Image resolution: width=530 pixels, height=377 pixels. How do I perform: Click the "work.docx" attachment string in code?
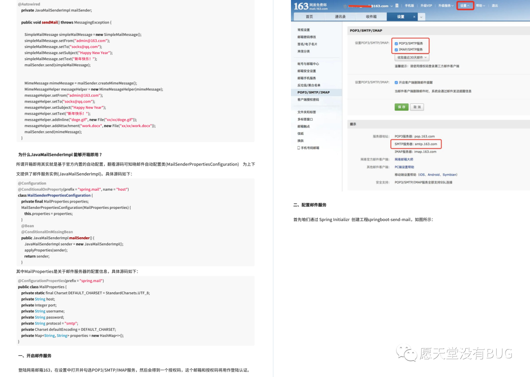click(x=91, y=126)
